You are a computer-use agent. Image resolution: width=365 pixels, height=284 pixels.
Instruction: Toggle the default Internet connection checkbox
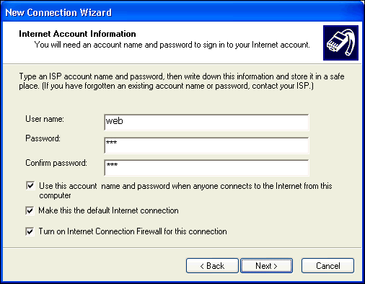point(30,211)
